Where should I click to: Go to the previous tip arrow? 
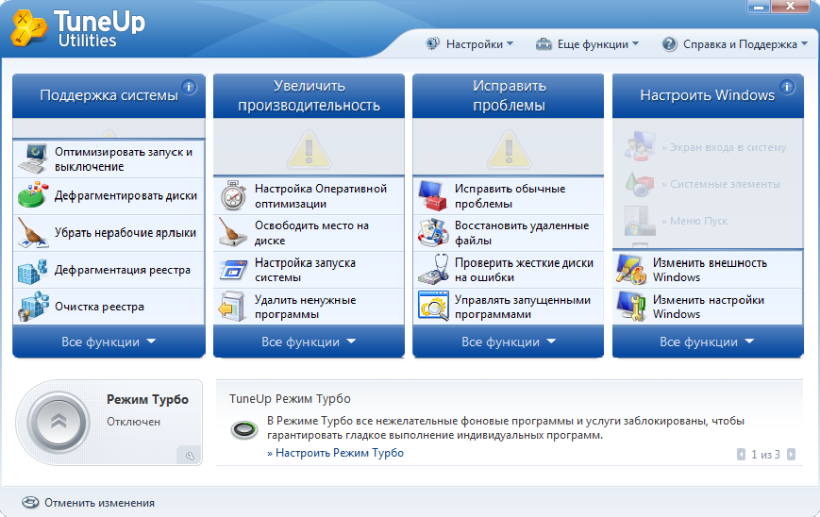pos(741,455)
